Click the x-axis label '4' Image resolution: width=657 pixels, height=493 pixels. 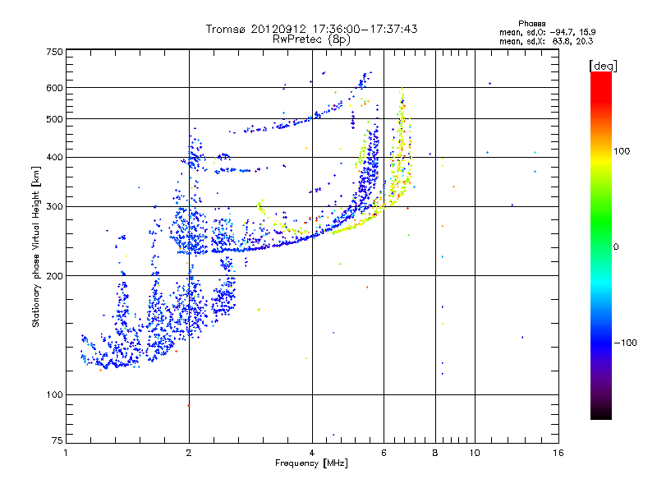pyautogui.click(x=312, y=453)
